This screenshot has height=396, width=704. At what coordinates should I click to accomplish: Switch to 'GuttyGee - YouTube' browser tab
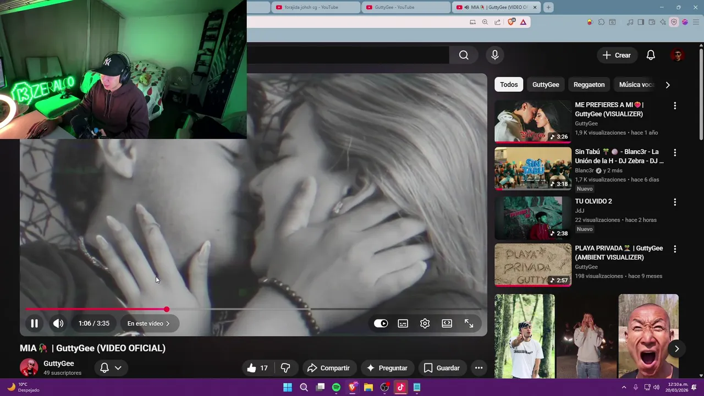[x=405, y=7]
